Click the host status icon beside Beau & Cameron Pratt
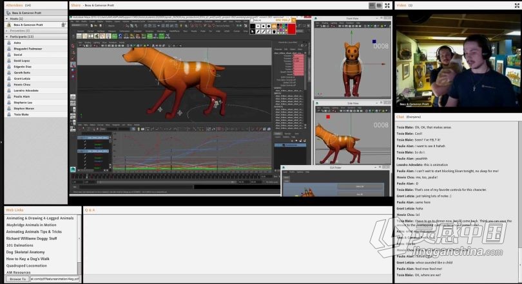 click(63, 25)
